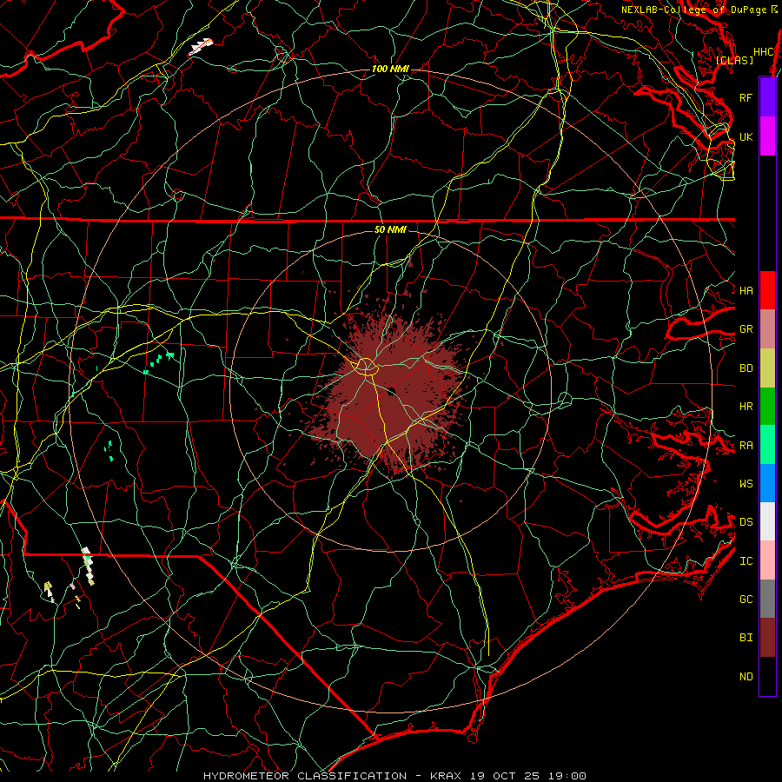Screen dimensions: 782x782
Task: Click the ND black legend swatch
Action: tap(767, 676)
